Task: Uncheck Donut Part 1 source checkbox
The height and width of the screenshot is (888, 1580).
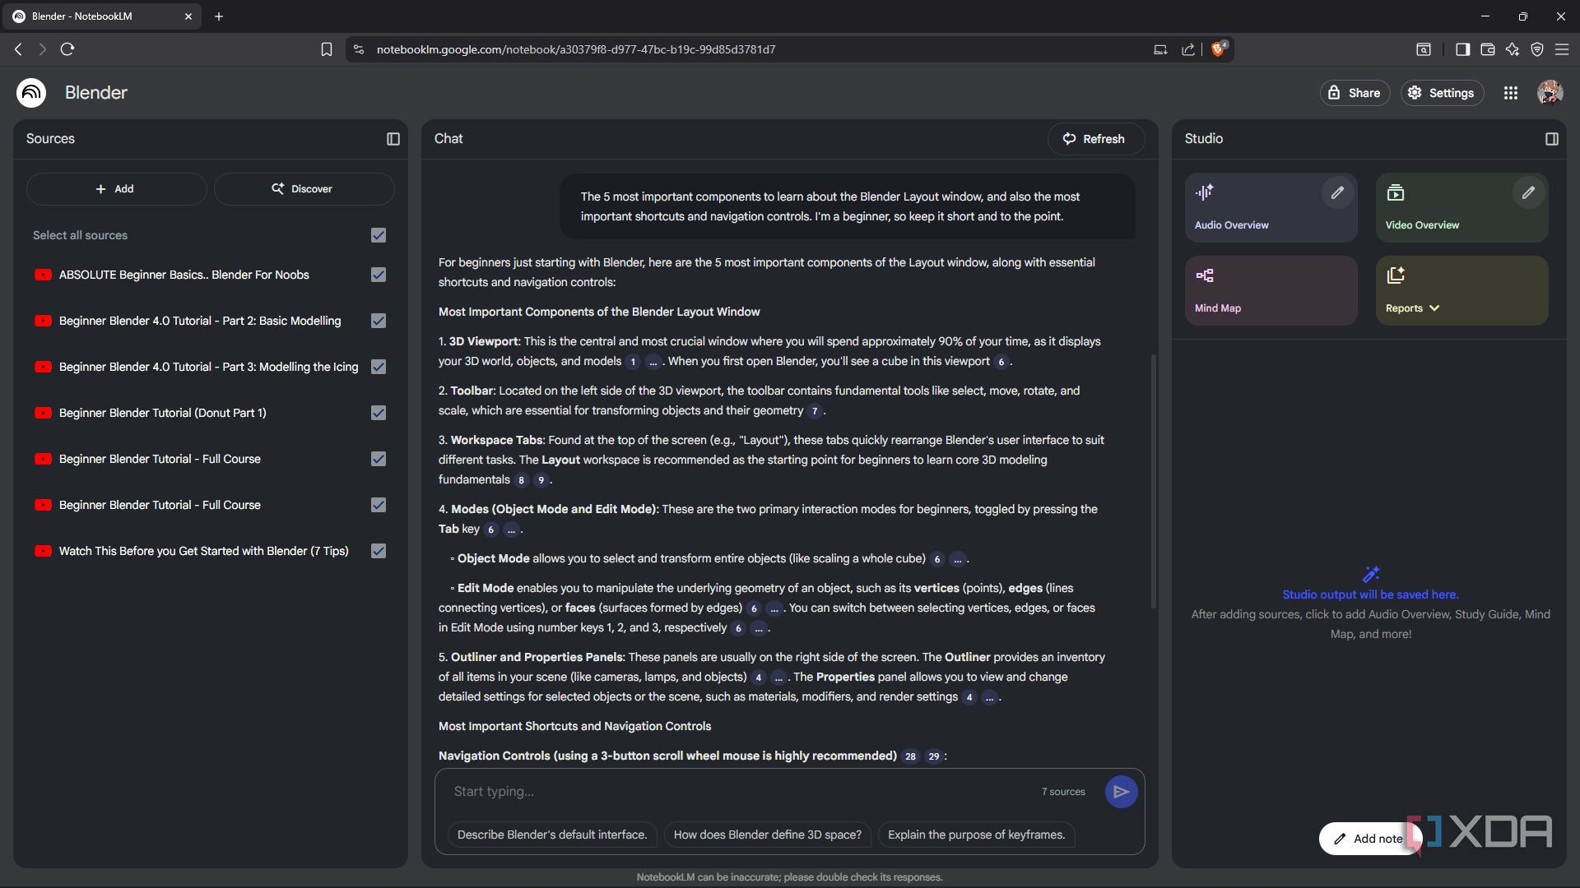Action: tap(379, 413)
